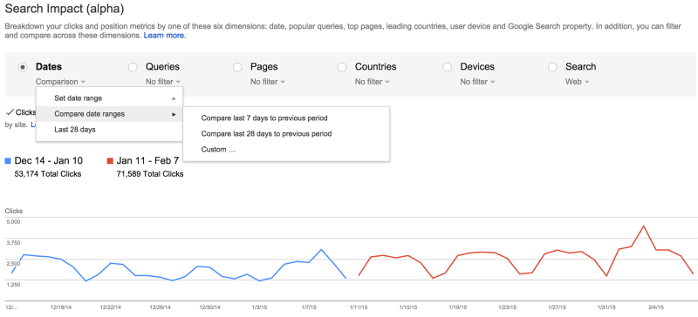Open the No filter dropdown under Countries
The image size is (698, 317).
[x=373, y=82]
